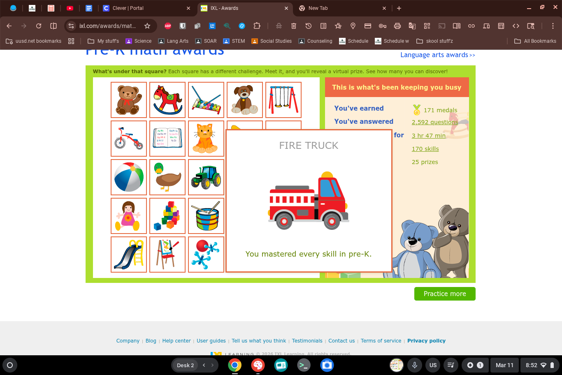The image size is (562, 375).
Task: Click the xylophone prize tile
Action: coord(206,100)
